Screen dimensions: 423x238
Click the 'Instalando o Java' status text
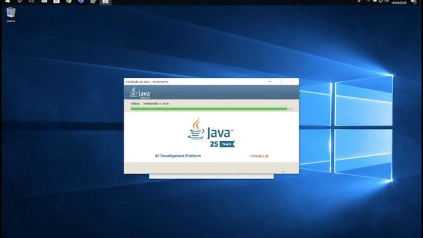[x=156, y=104]
